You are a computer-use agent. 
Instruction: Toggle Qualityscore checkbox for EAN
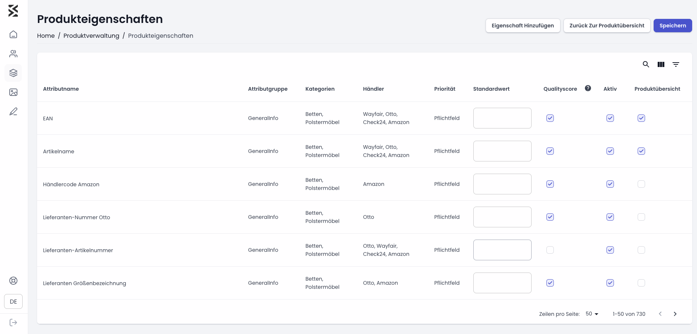point(550,118)
